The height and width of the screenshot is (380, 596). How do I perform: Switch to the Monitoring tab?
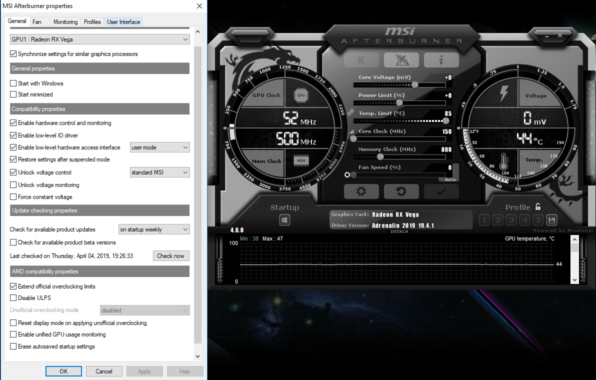point(65,22)
